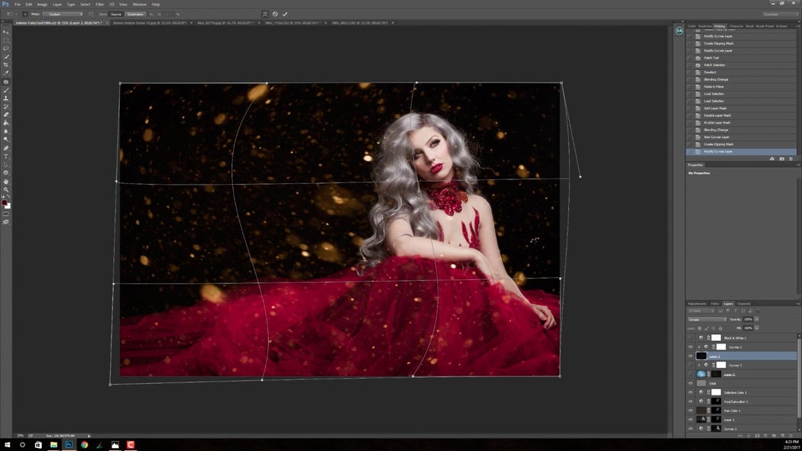Select the Horizontal Type tool
This screenshot has width=802, height=451.
(x=5, y=158)
